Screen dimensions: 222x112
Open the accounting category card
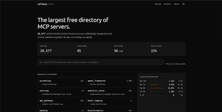tap(62, 82)
